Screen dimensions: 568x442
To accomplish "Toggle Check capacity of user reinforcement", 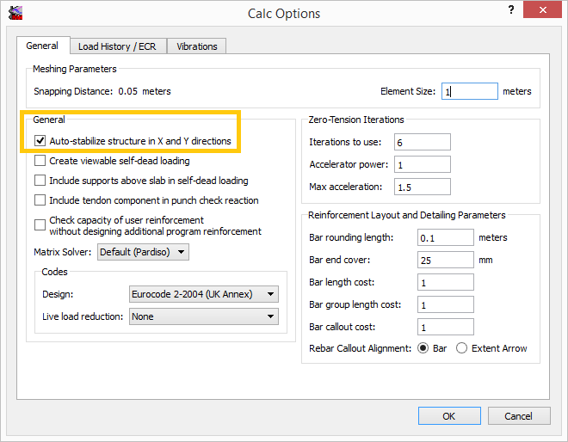I will click(x=40, y=224).
